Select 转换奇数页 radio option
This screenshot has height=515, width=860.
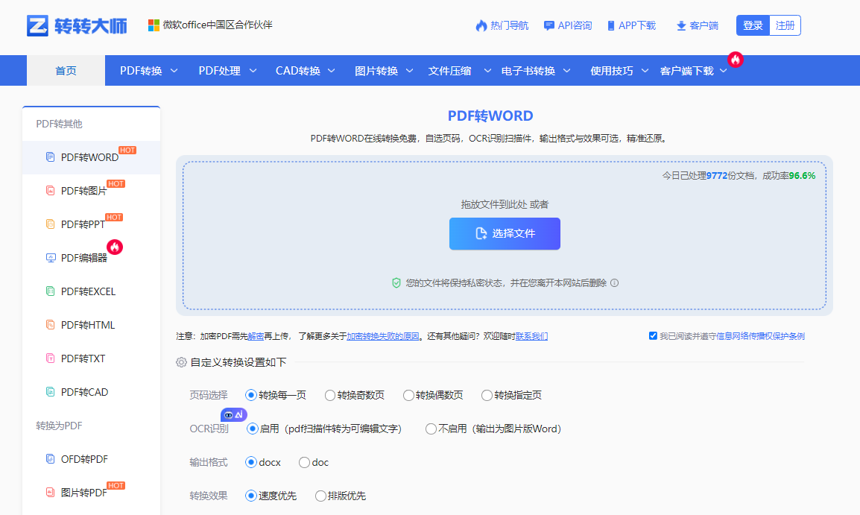(329, 395)
